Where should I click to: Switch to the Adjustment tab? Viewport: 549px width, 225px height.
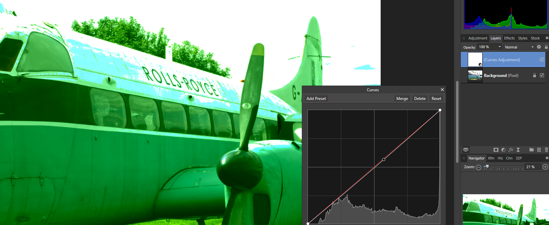[478, 38]
